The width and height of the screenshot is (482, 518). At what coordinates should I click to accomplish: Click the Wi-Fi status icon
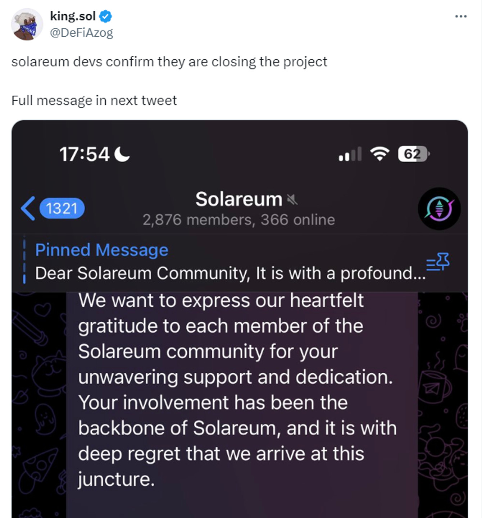[380, 154]
